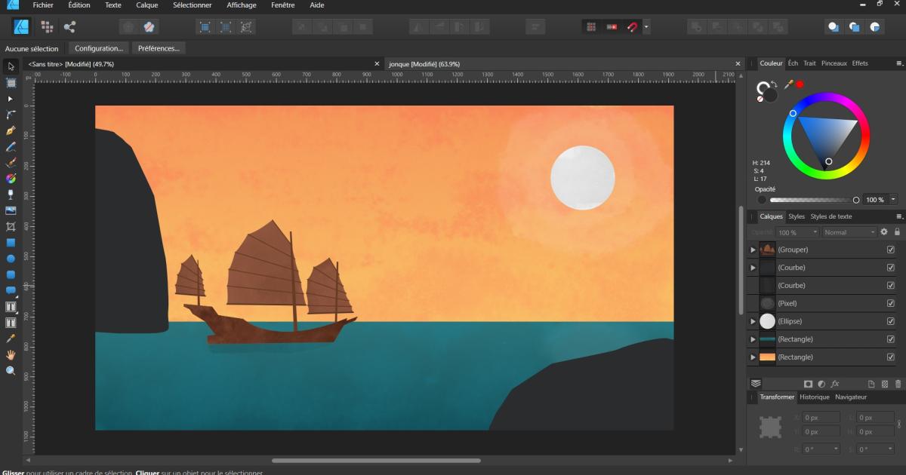Screen dimensions: 906x475
Task: Open the Calque menu
Action: pos(146,5)
